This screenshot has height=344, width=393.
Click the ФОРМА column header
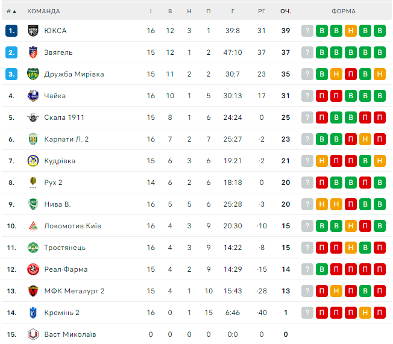[343, 11]
